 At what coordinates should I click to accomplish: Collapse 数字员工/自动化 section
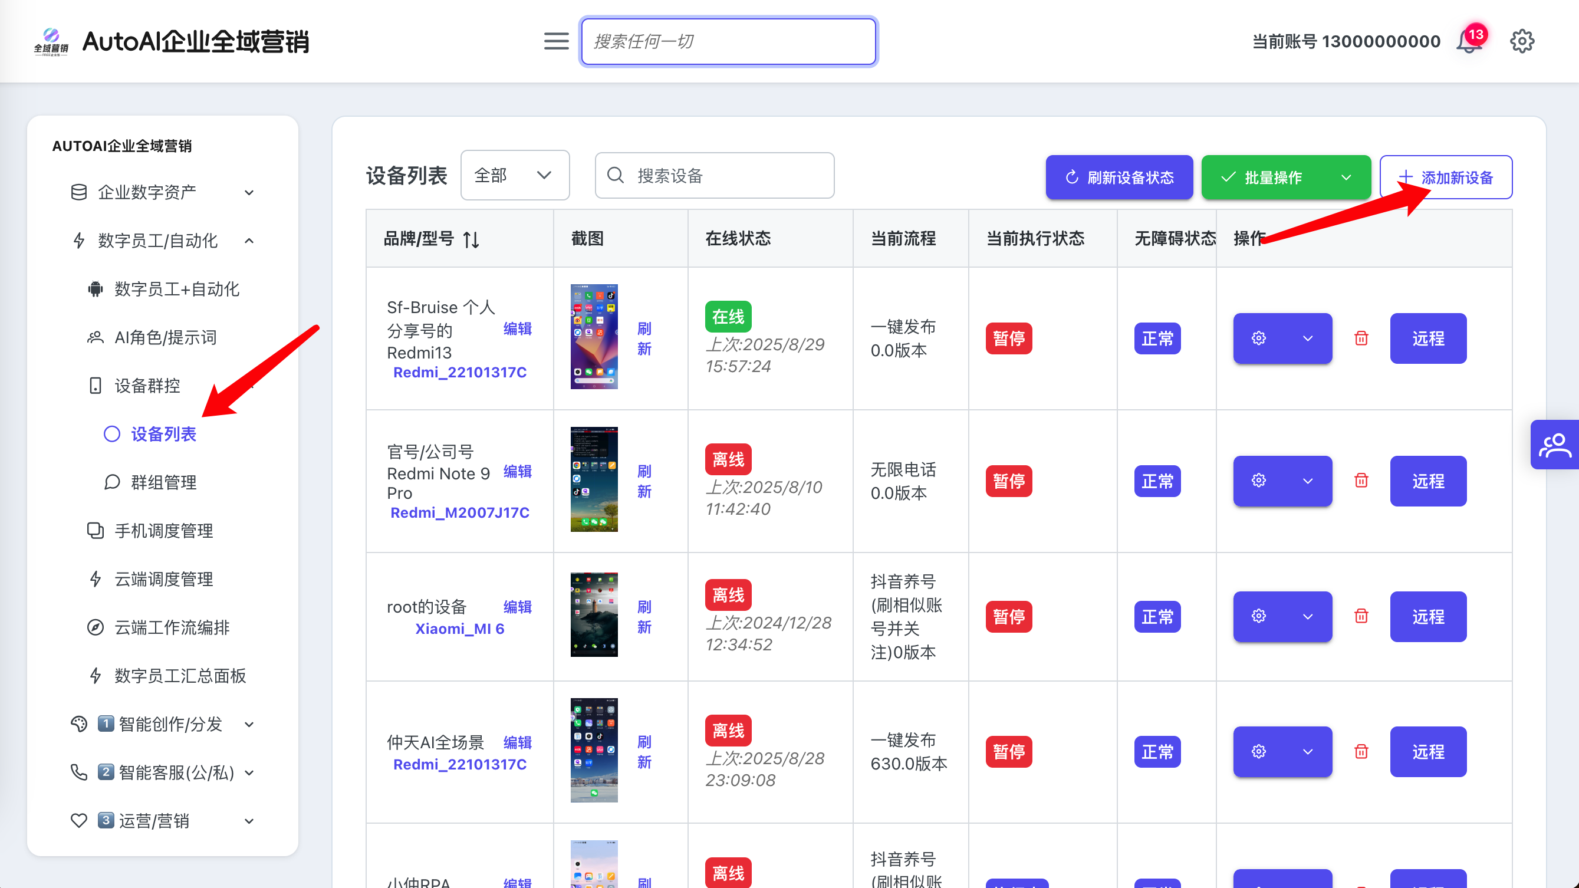click(162, 241)
